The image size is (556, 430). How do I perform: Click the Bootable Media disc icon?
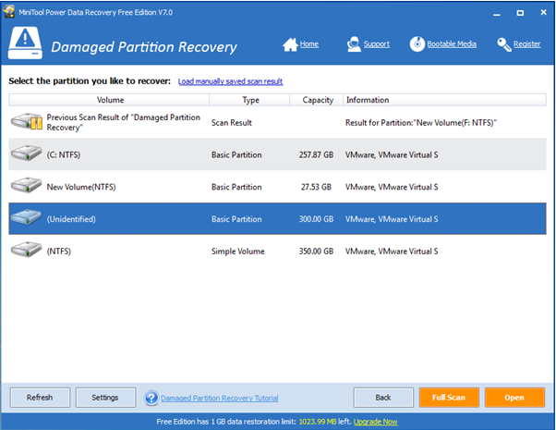(x=417, y=44)
